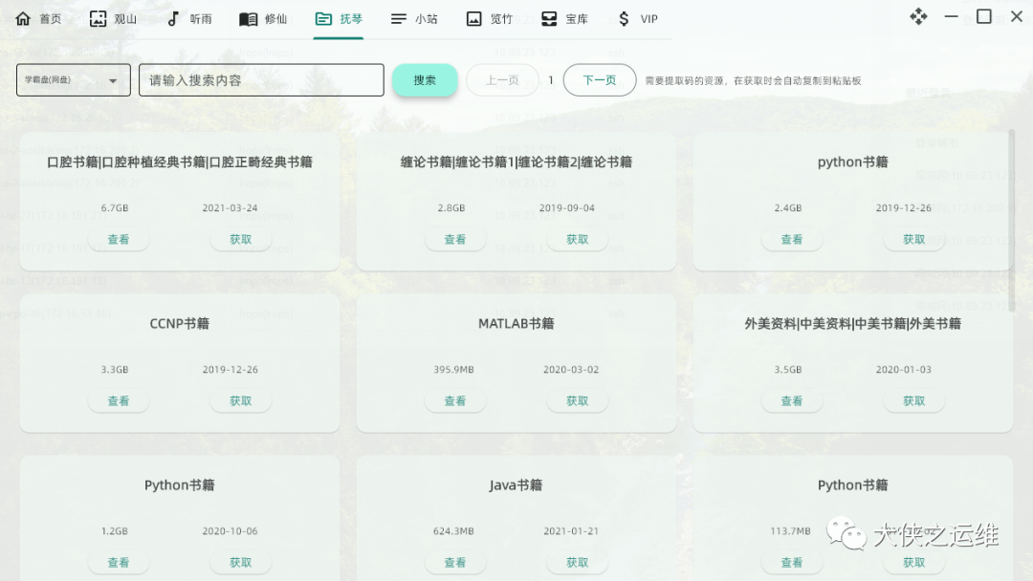Expand the 学霸盘(网盘) source dropdown
The image size is (1033, 581).
(x=73, y=80)
